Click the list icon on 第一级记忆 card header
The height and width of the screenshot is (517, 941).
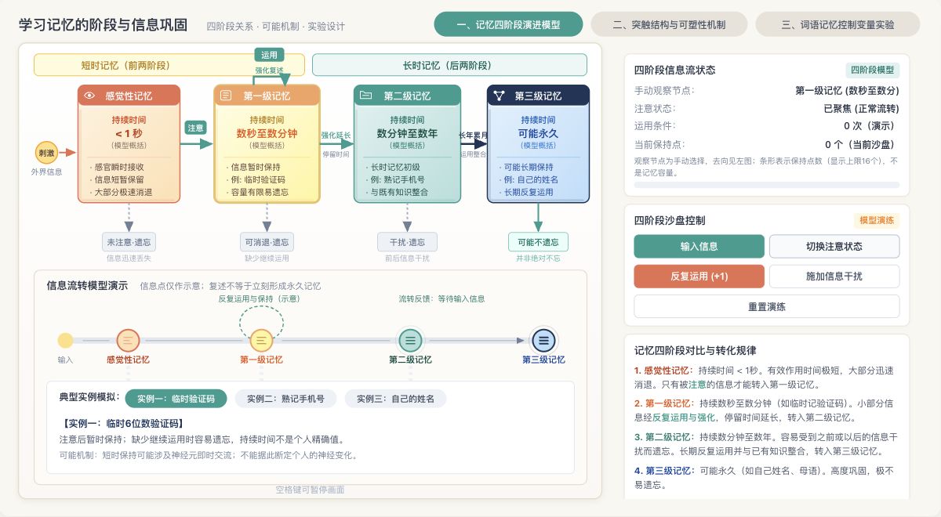click(227, 96)
